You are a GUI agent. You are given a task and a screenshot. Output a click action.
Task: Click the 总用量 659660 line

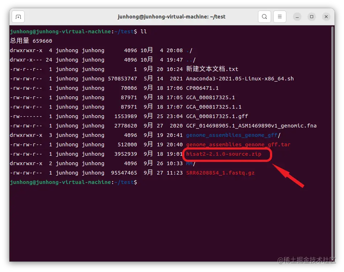click(x=31, y=41)
